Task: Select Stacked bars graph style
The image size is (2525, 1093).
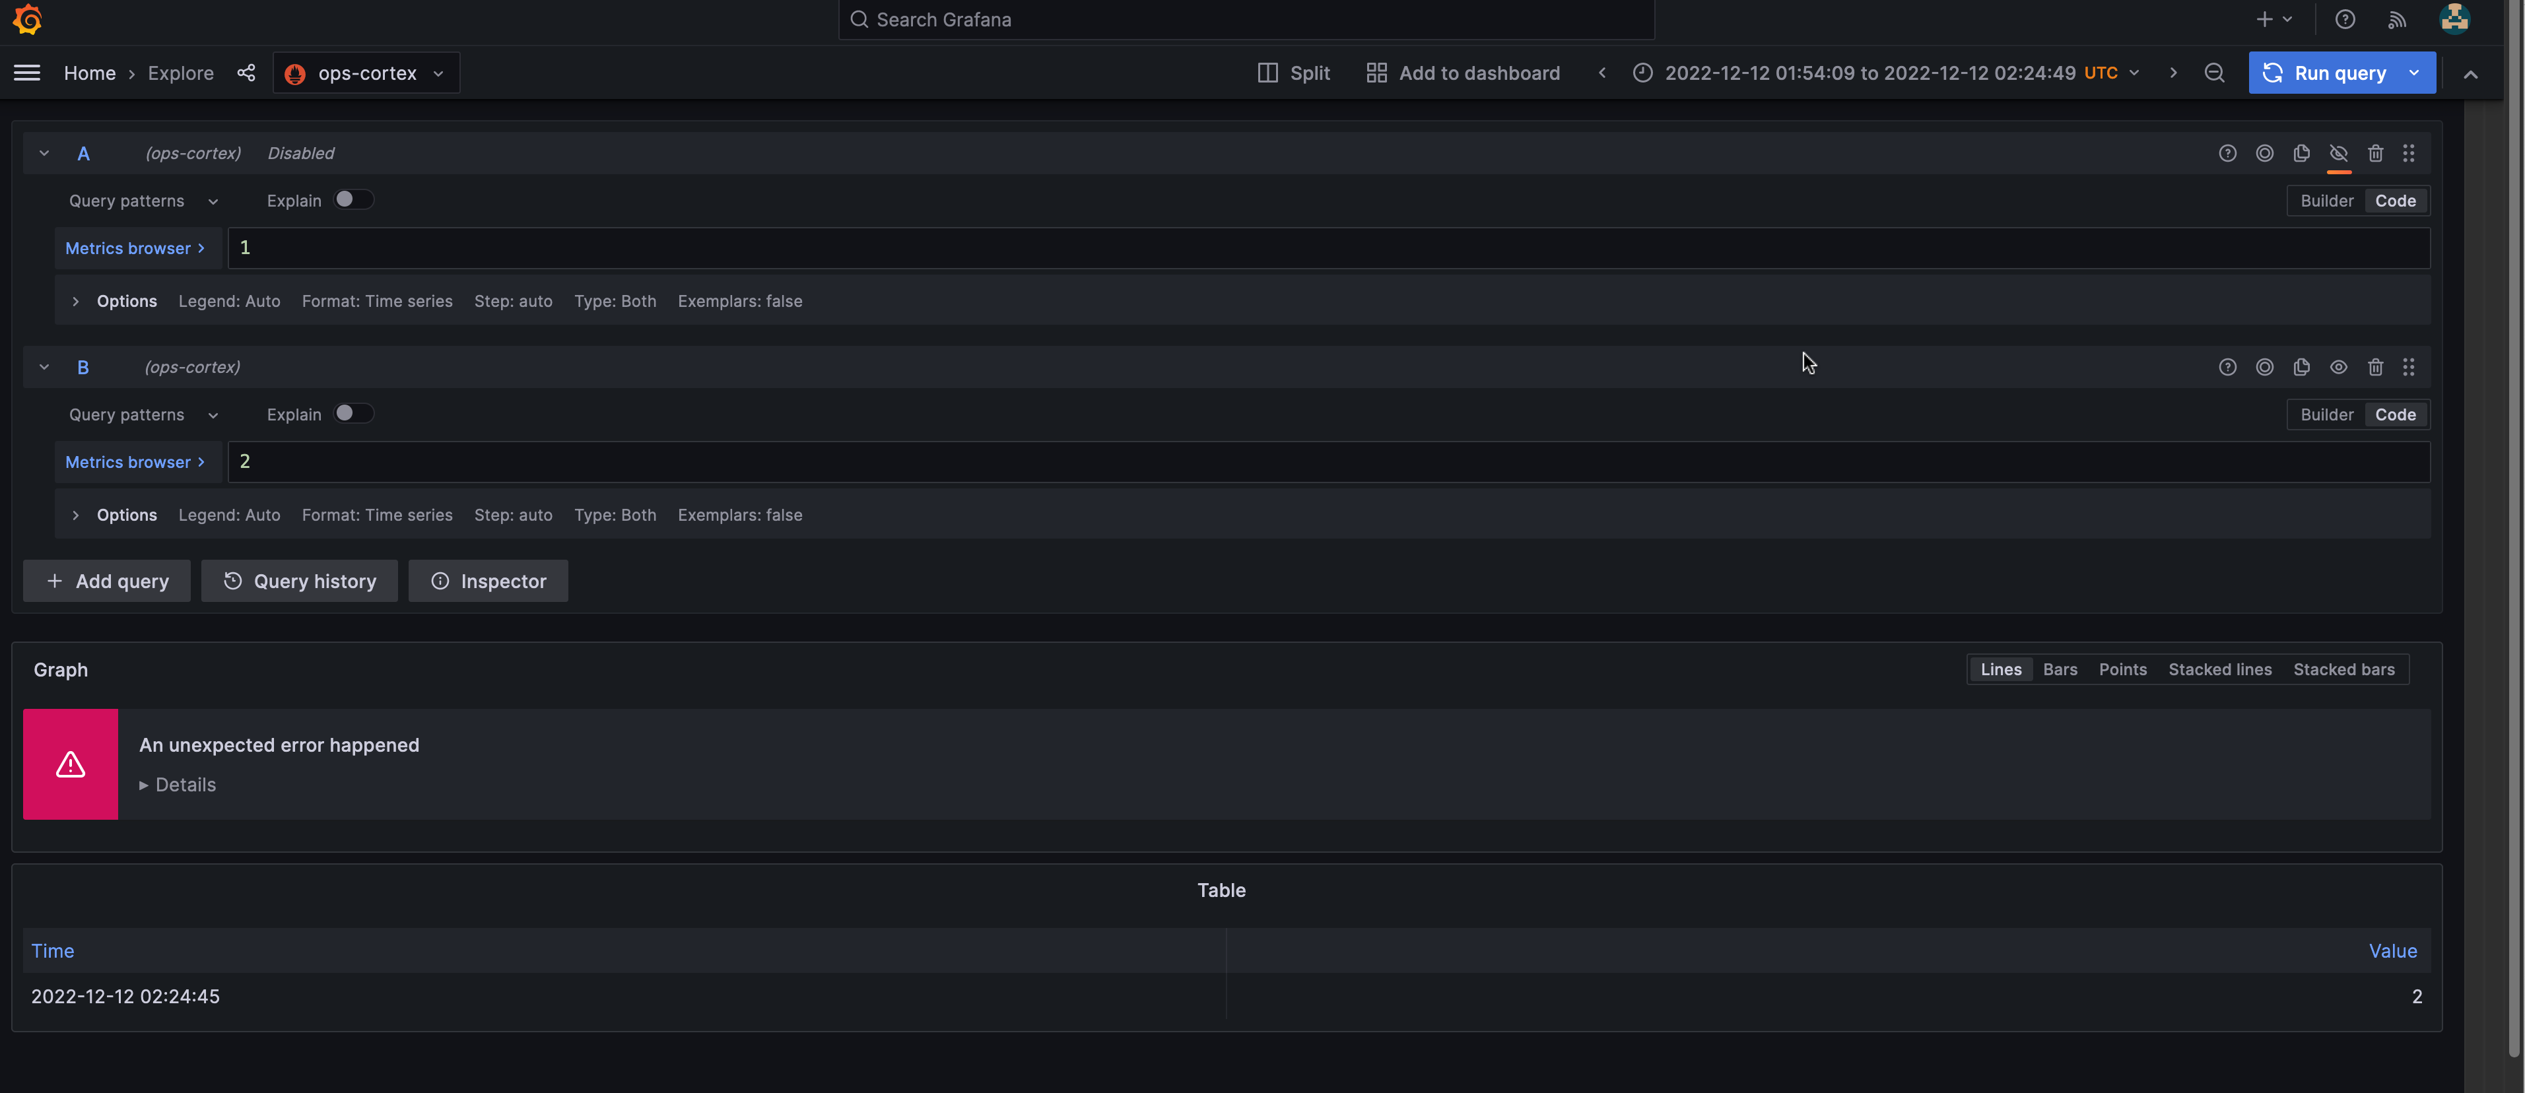Action: [x=2343, y=669]
